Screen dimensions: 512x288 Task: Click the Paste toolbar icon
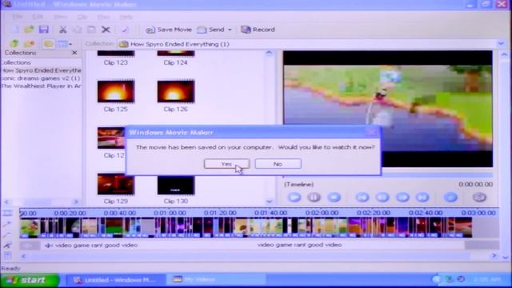click(x=91, y=30)
